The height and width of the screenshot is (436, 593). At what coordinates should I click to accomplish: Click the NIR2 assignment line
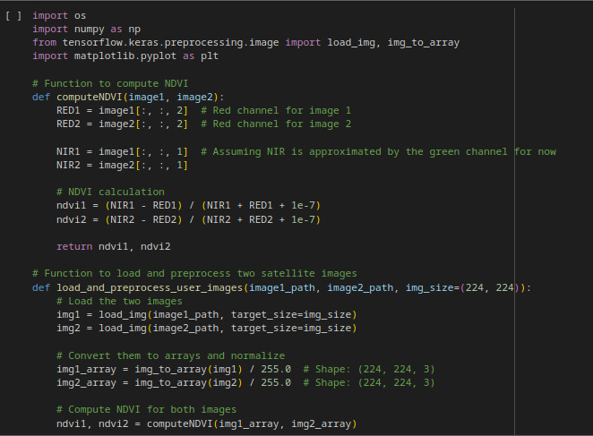[122, 165]
